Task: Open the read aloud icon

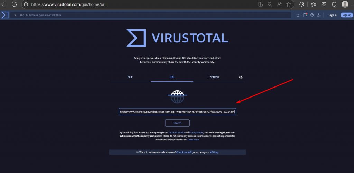Action: coord(279,4)
